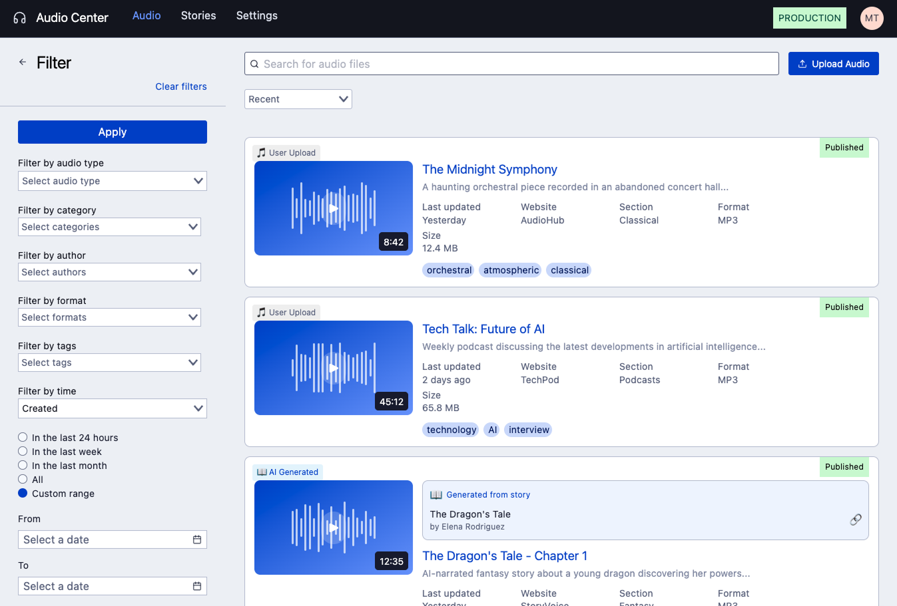Screen dimensions: 897x606
Task: Click the 'orchestral' tag
Action: tap(449, 270)
